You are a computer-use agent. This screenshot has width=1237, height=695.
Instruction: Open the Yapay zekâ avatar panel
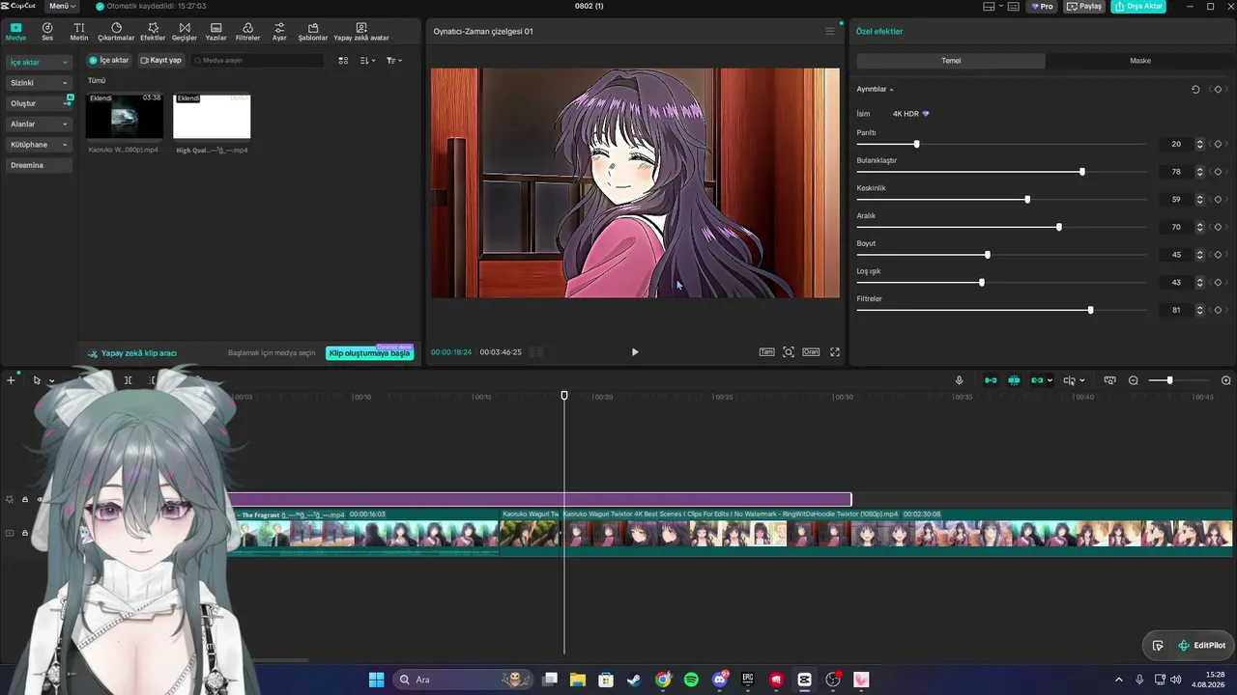tap(361, 32)
